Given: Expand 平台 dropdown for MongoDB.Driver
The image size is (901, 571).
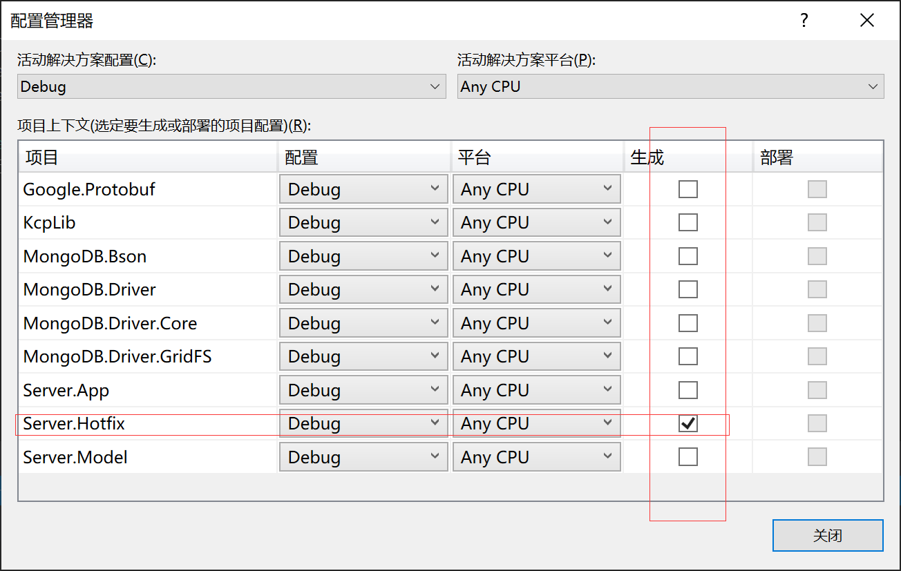Looking at the screenshot, I should click(x=536, y=289).
